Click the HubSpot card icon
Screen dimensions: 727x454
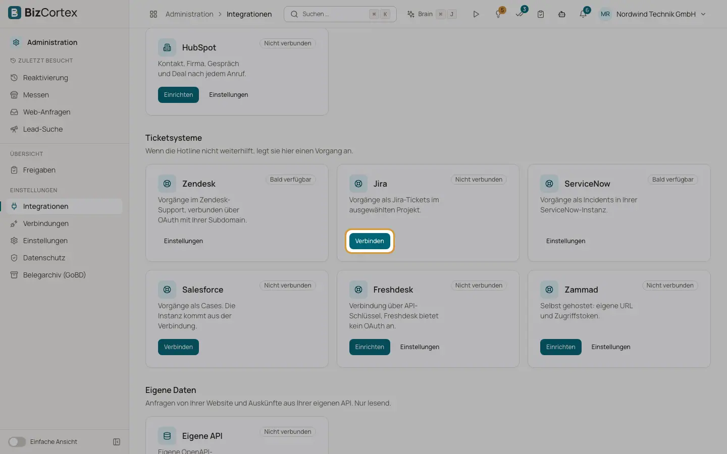[167, 47]
